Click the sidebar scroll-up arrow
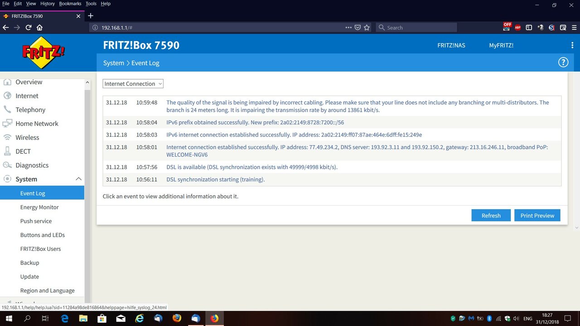The image size is (580, 326). pos(87,83)
